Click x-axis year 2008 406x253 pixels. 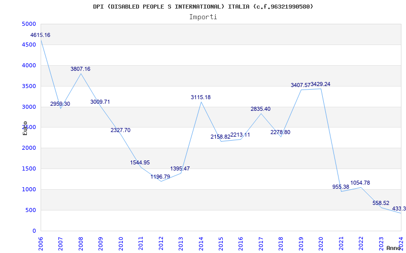(81, 243)
